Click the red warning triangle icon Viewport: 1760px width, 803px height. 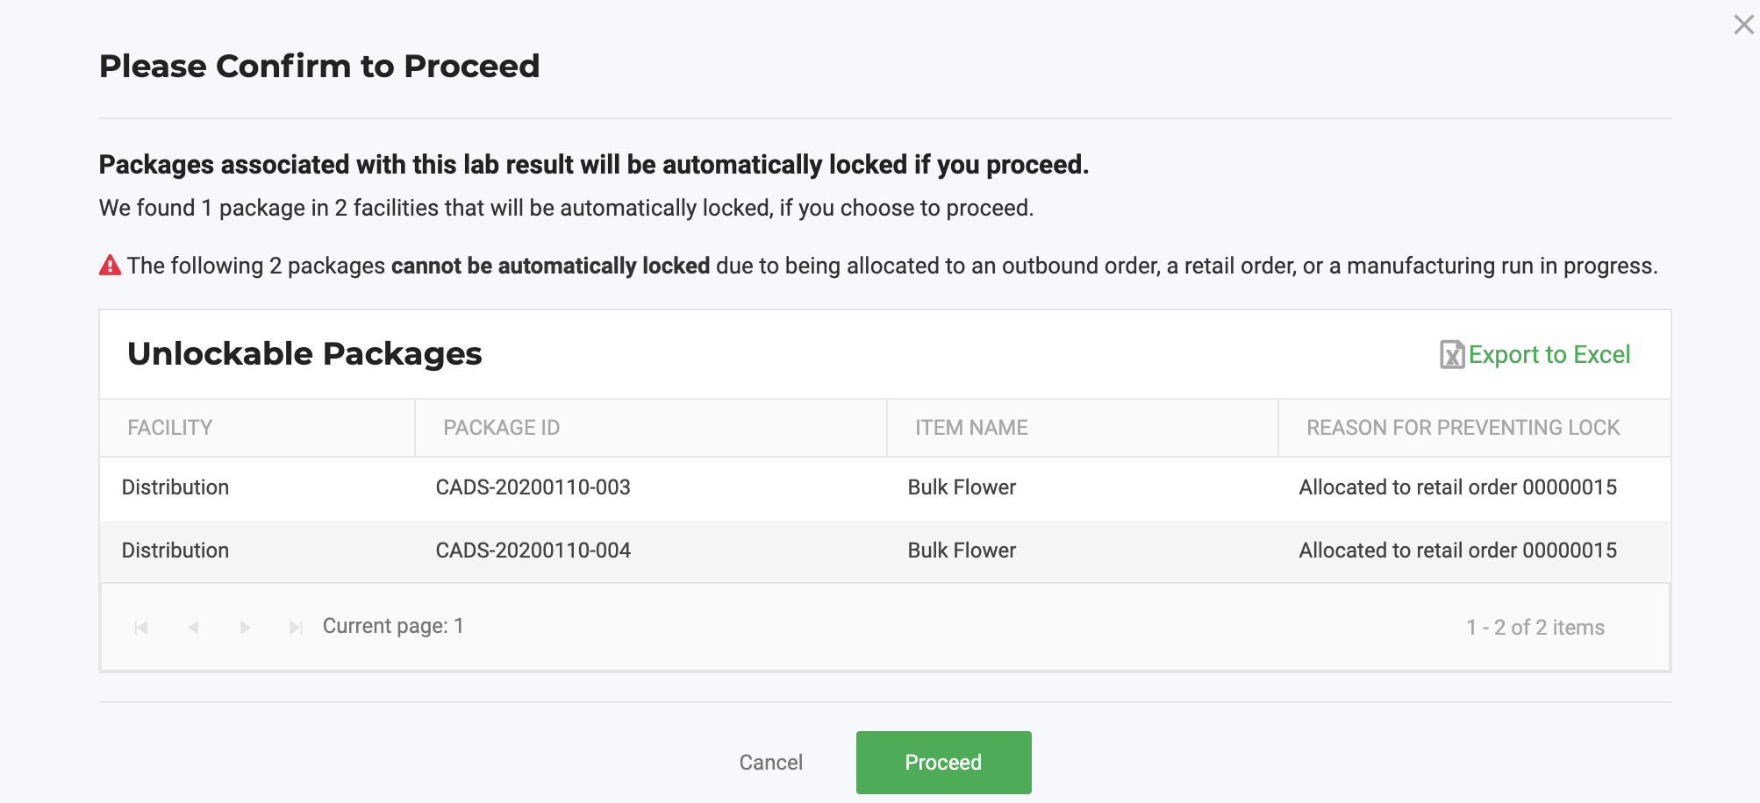tap(110, 265)
